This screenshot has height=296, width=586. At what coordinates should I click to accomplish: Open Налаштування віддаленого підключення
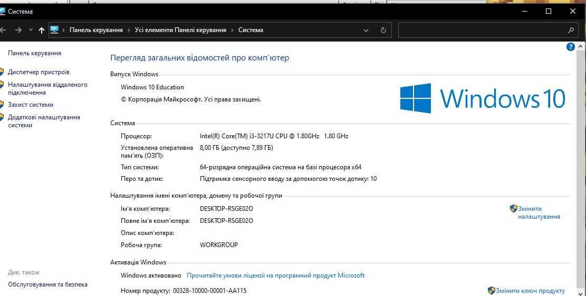click(47, 89)
